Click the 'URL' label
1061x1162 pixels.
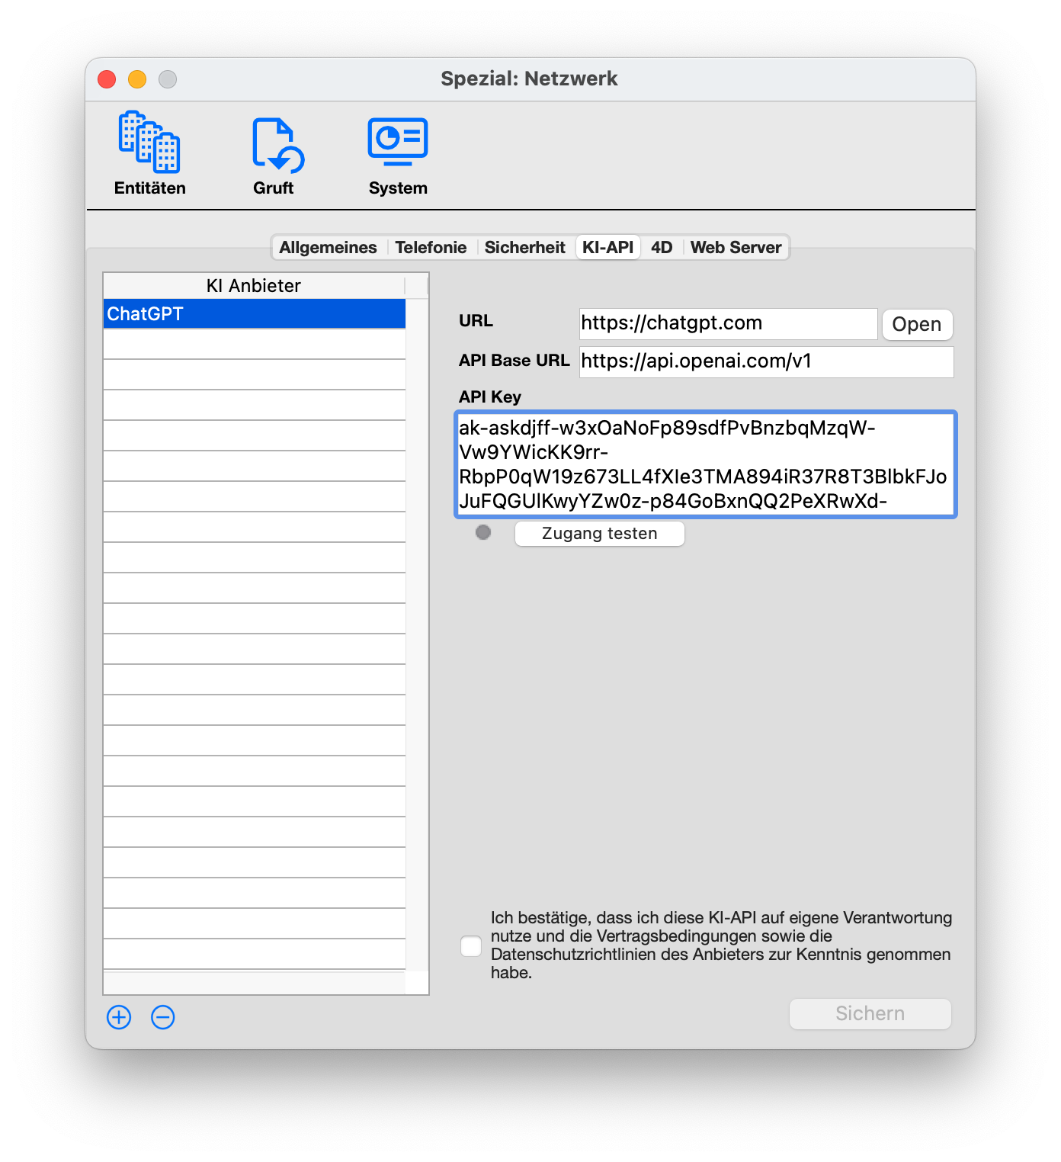pos(476,320)
